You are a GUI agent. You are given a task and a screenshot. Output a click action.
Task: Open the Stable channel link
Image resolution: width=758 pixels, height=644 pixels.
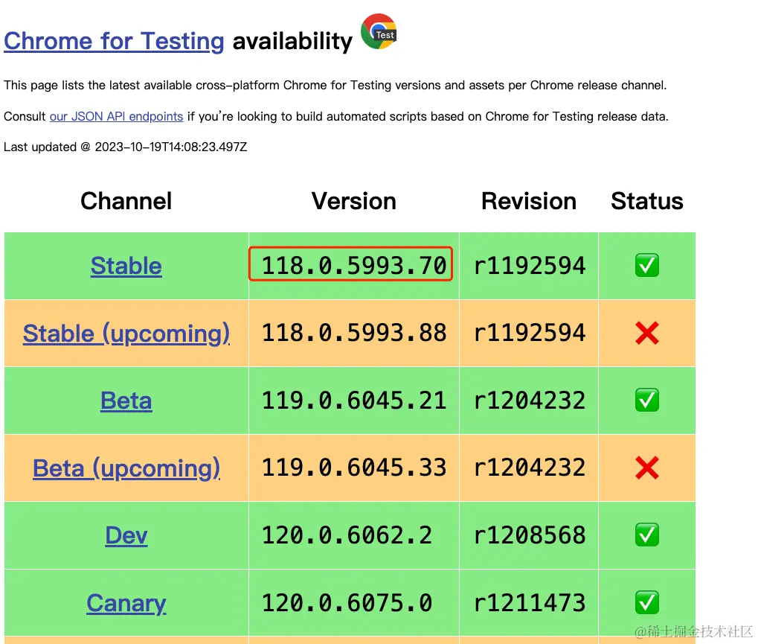click(126, 266)
